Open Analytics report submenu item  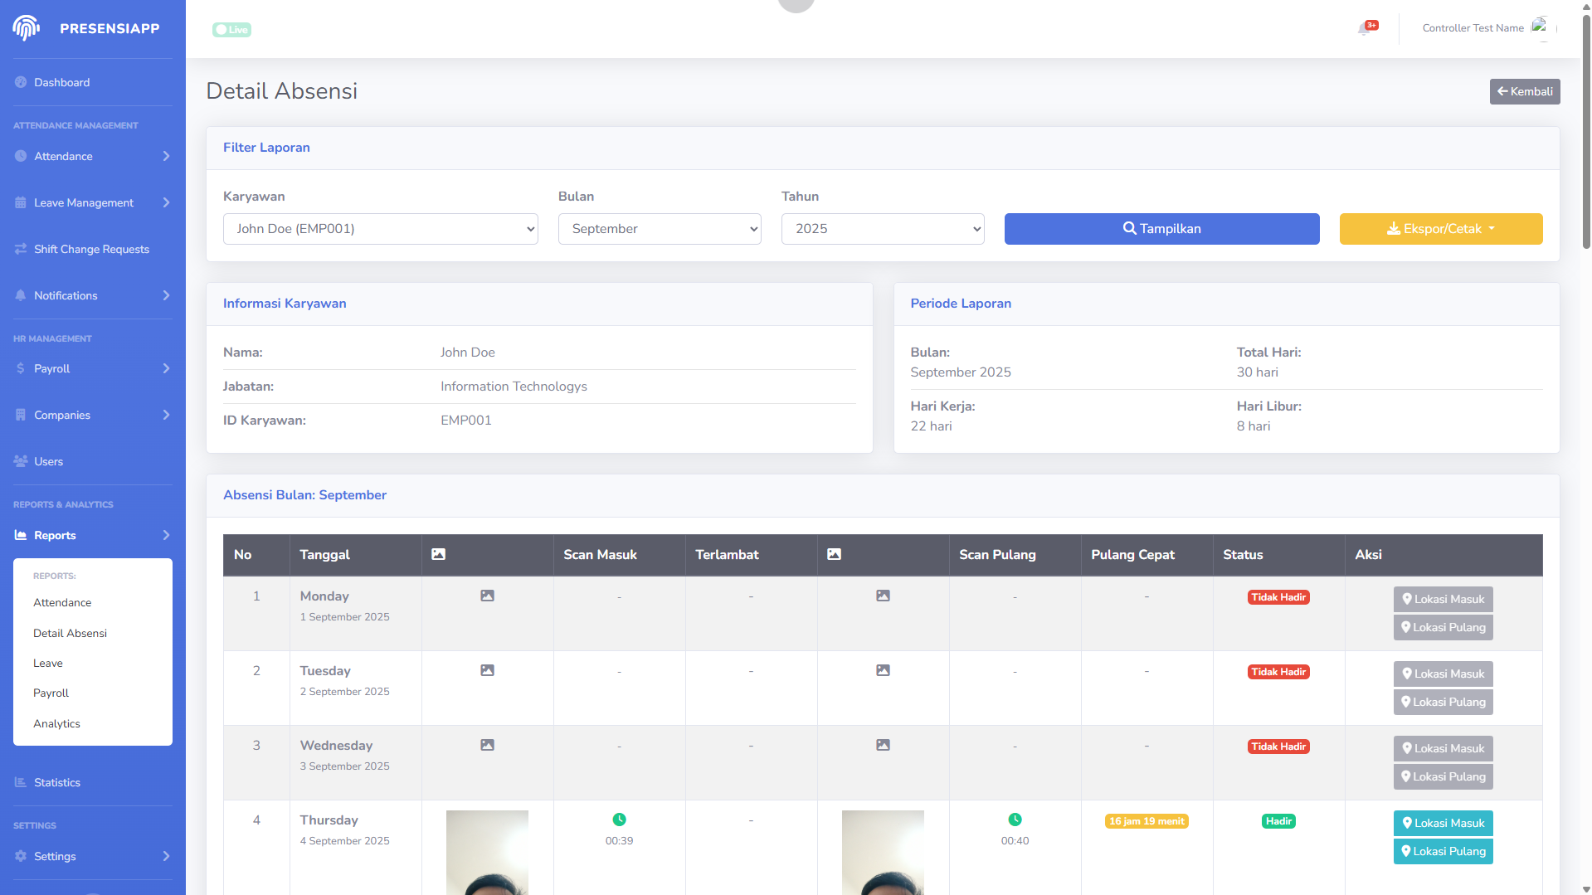56,723
